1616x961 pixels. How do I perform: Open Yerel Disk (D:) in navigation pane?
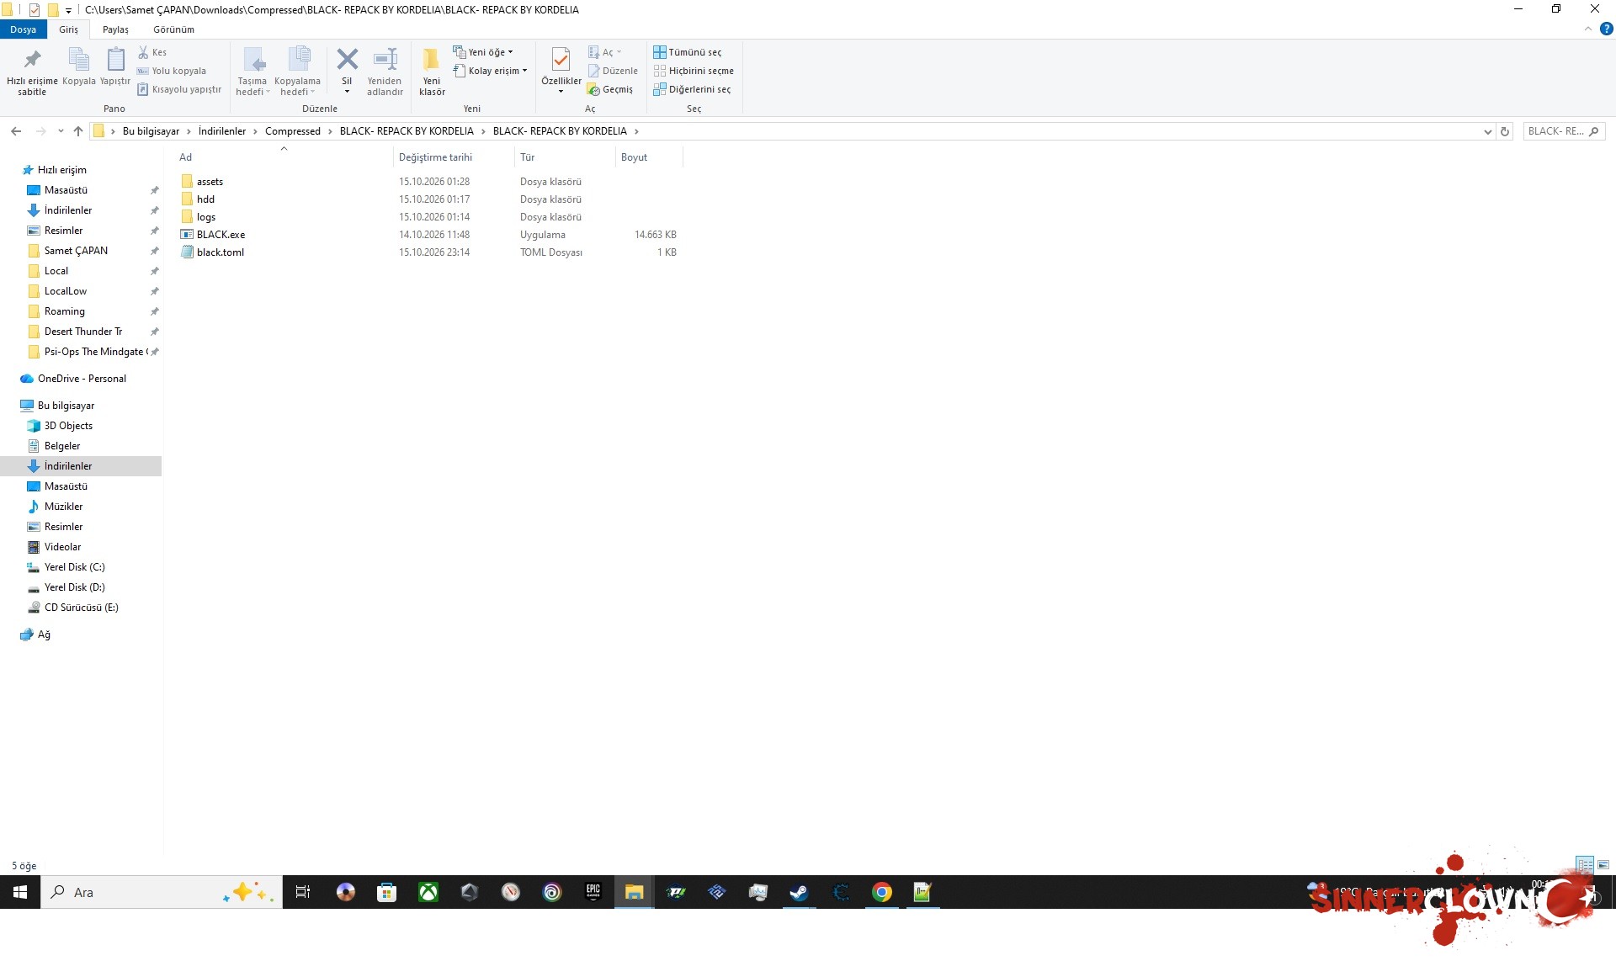coord(74,587)
